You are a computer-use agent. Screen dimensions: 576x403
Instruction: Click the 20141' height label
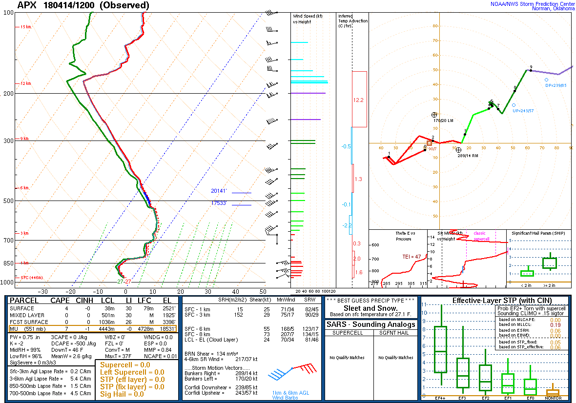point(219,191)
